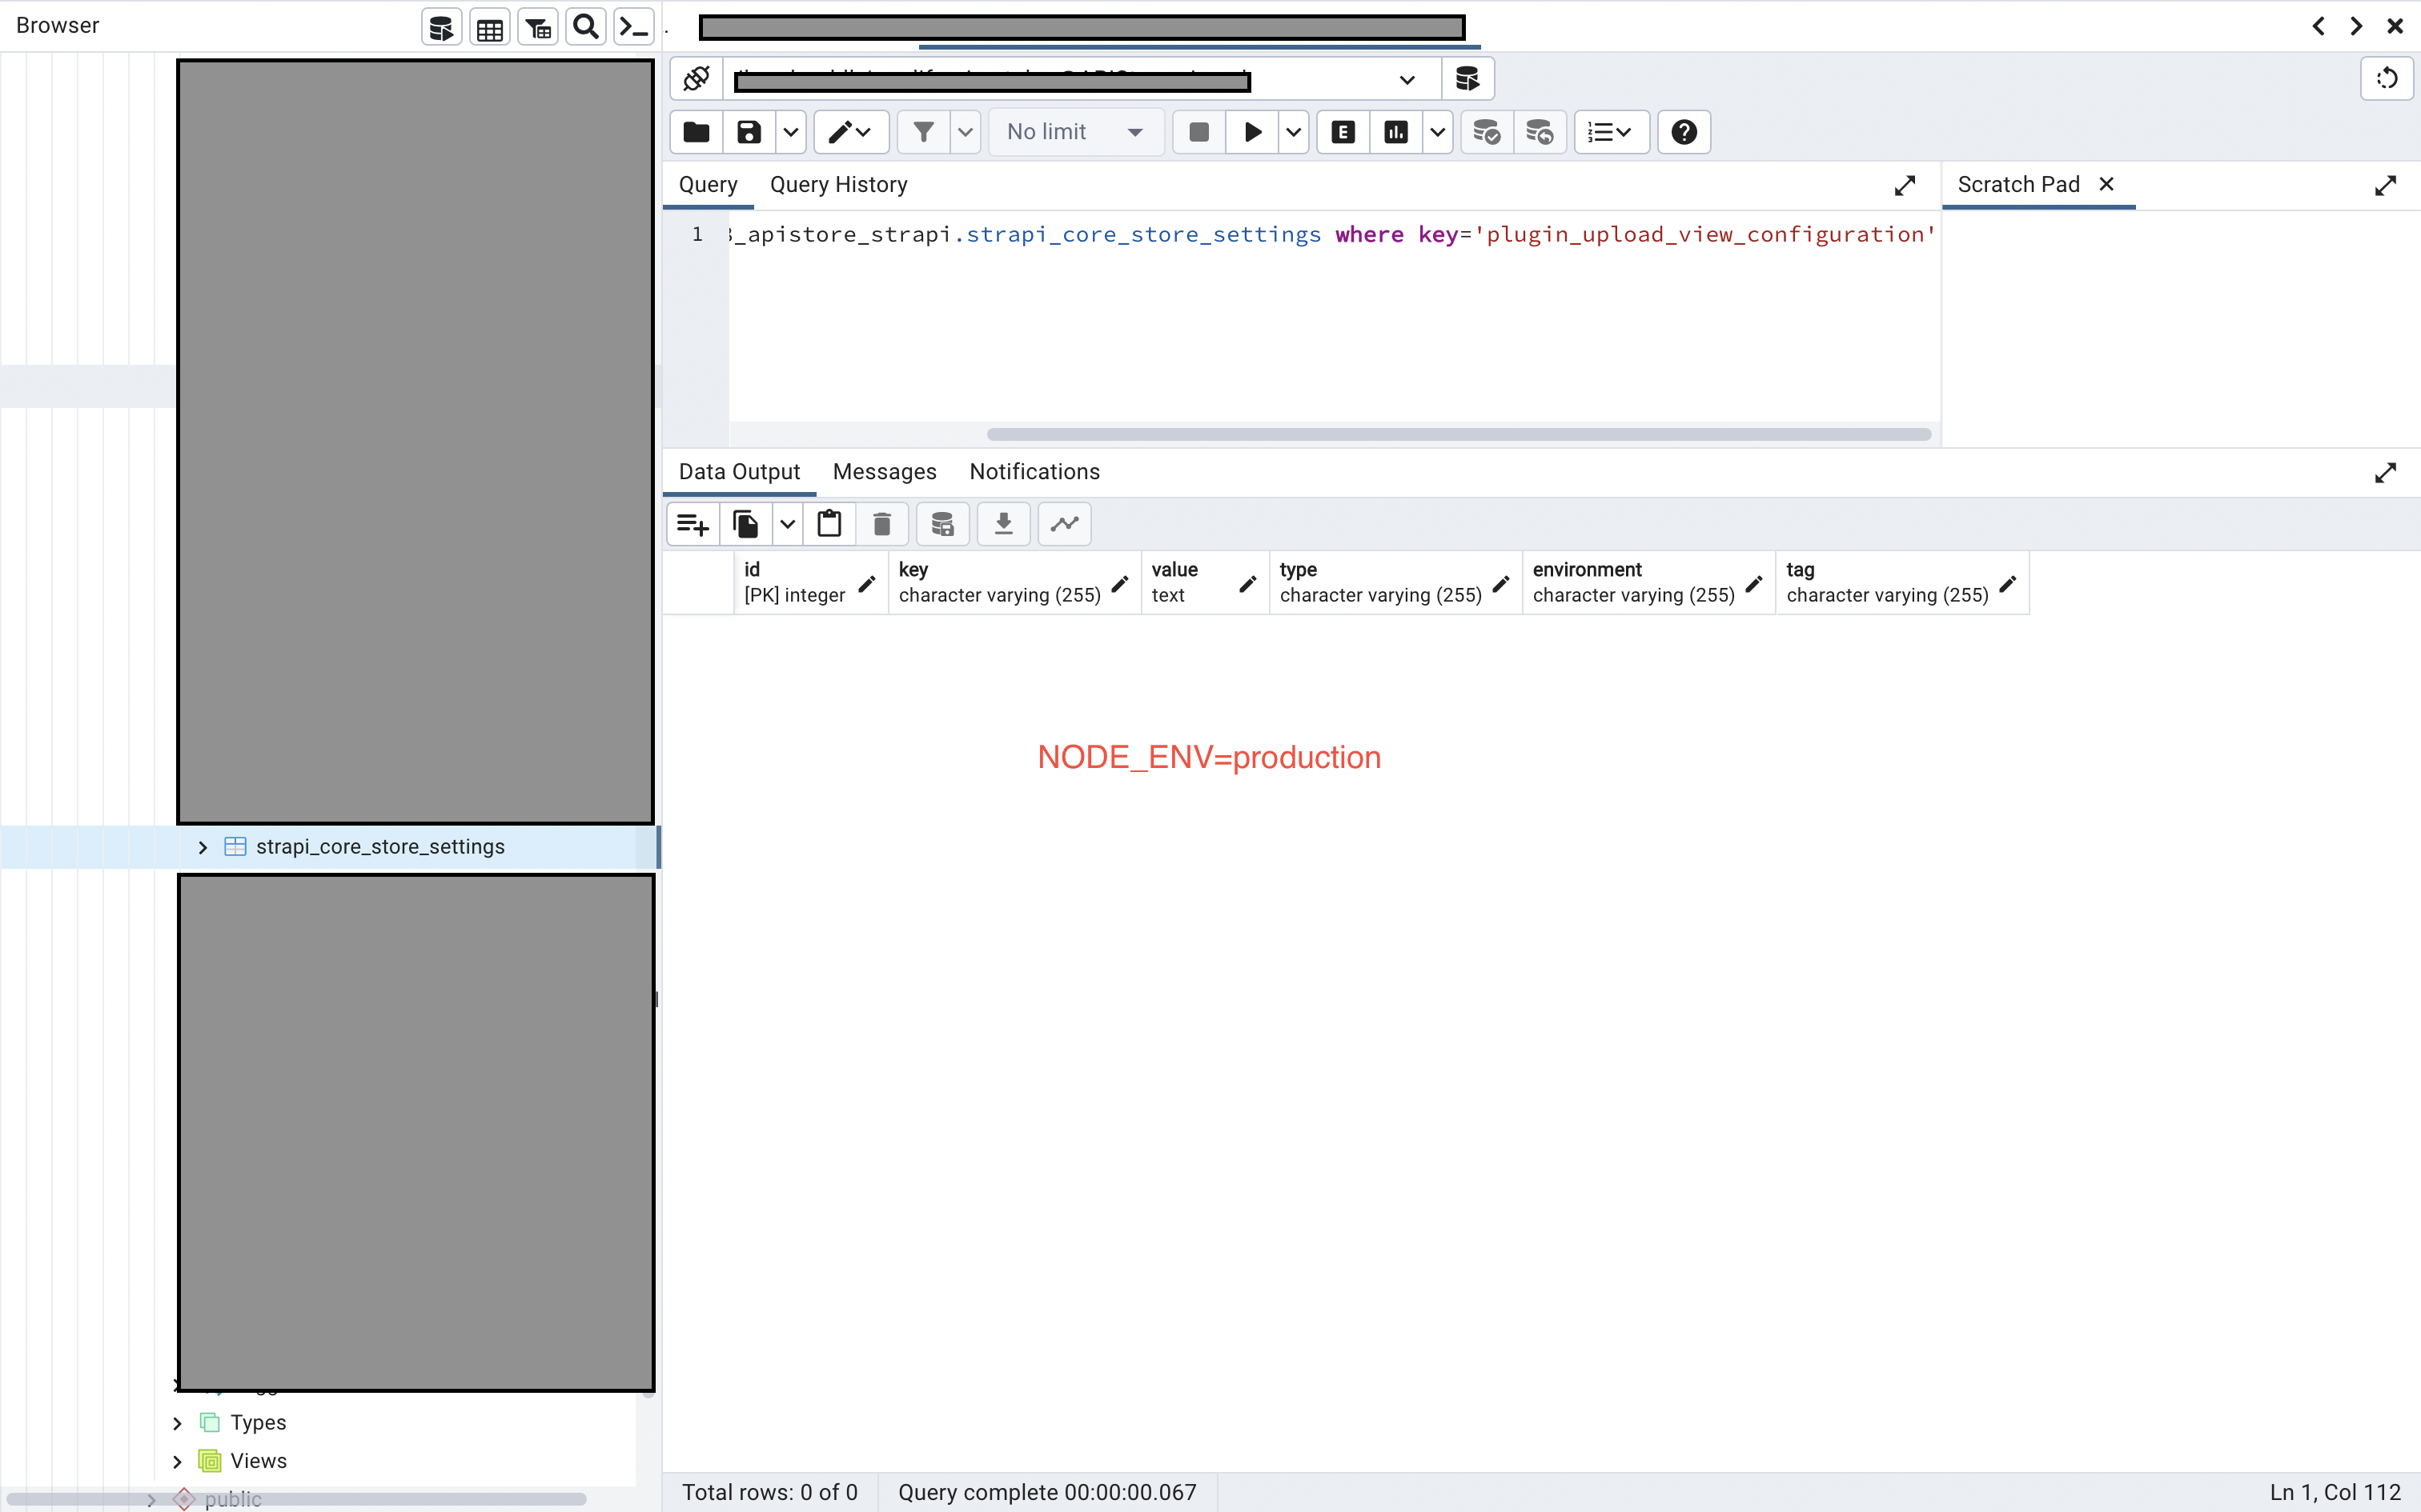Expand the Views tree item

tap(177, 1460)
